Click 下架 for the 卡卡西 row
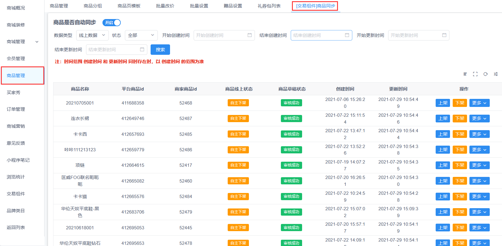The height and width of the screenshot is (246, 502). pos(460,134)
